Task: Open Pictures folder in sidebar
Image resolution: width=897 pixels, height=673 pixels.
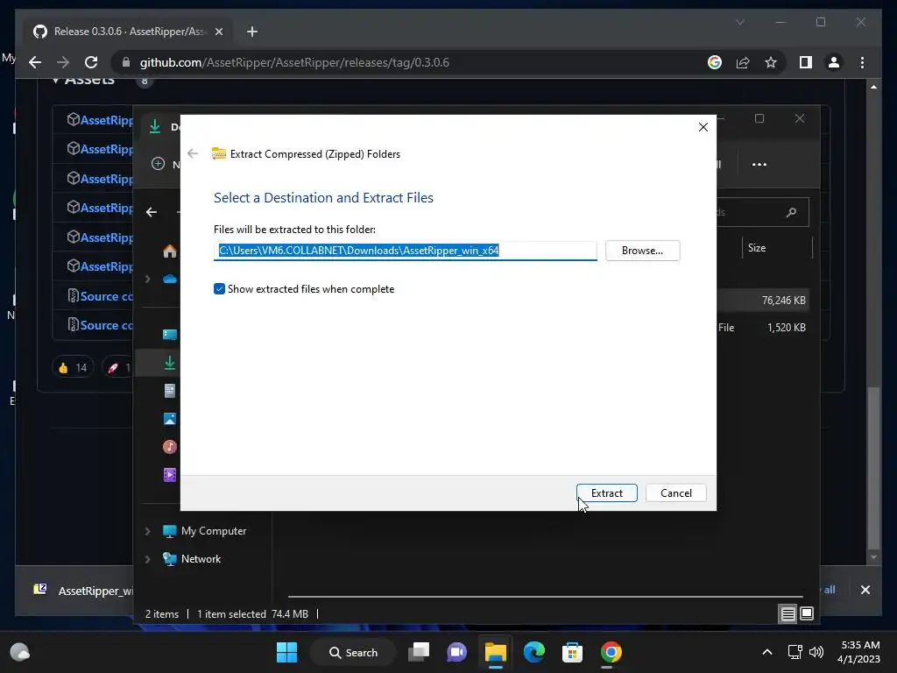Action: click(170, 418)
